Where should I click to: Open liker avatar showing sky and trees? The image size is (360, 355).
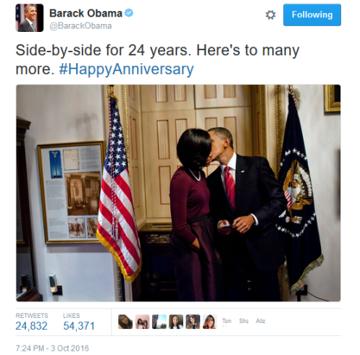point(159,322)
